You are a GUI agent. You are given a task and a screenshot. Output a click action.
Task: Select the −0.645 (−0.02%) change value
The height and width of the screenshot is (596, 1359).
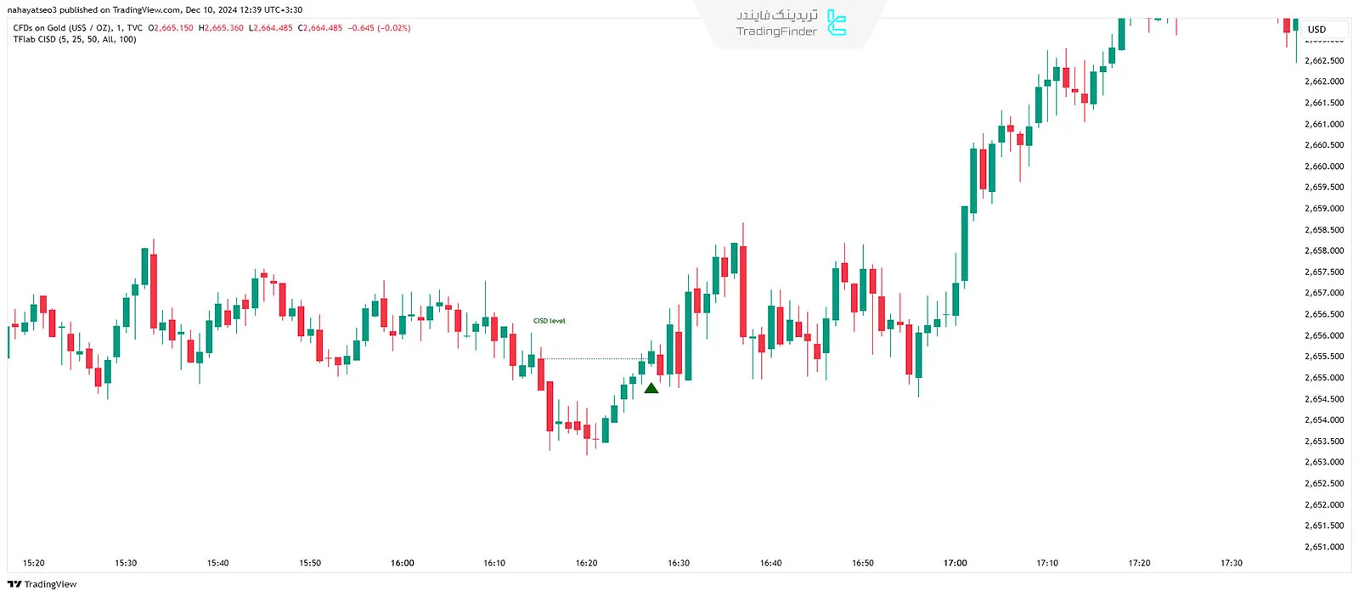(379, 28)
